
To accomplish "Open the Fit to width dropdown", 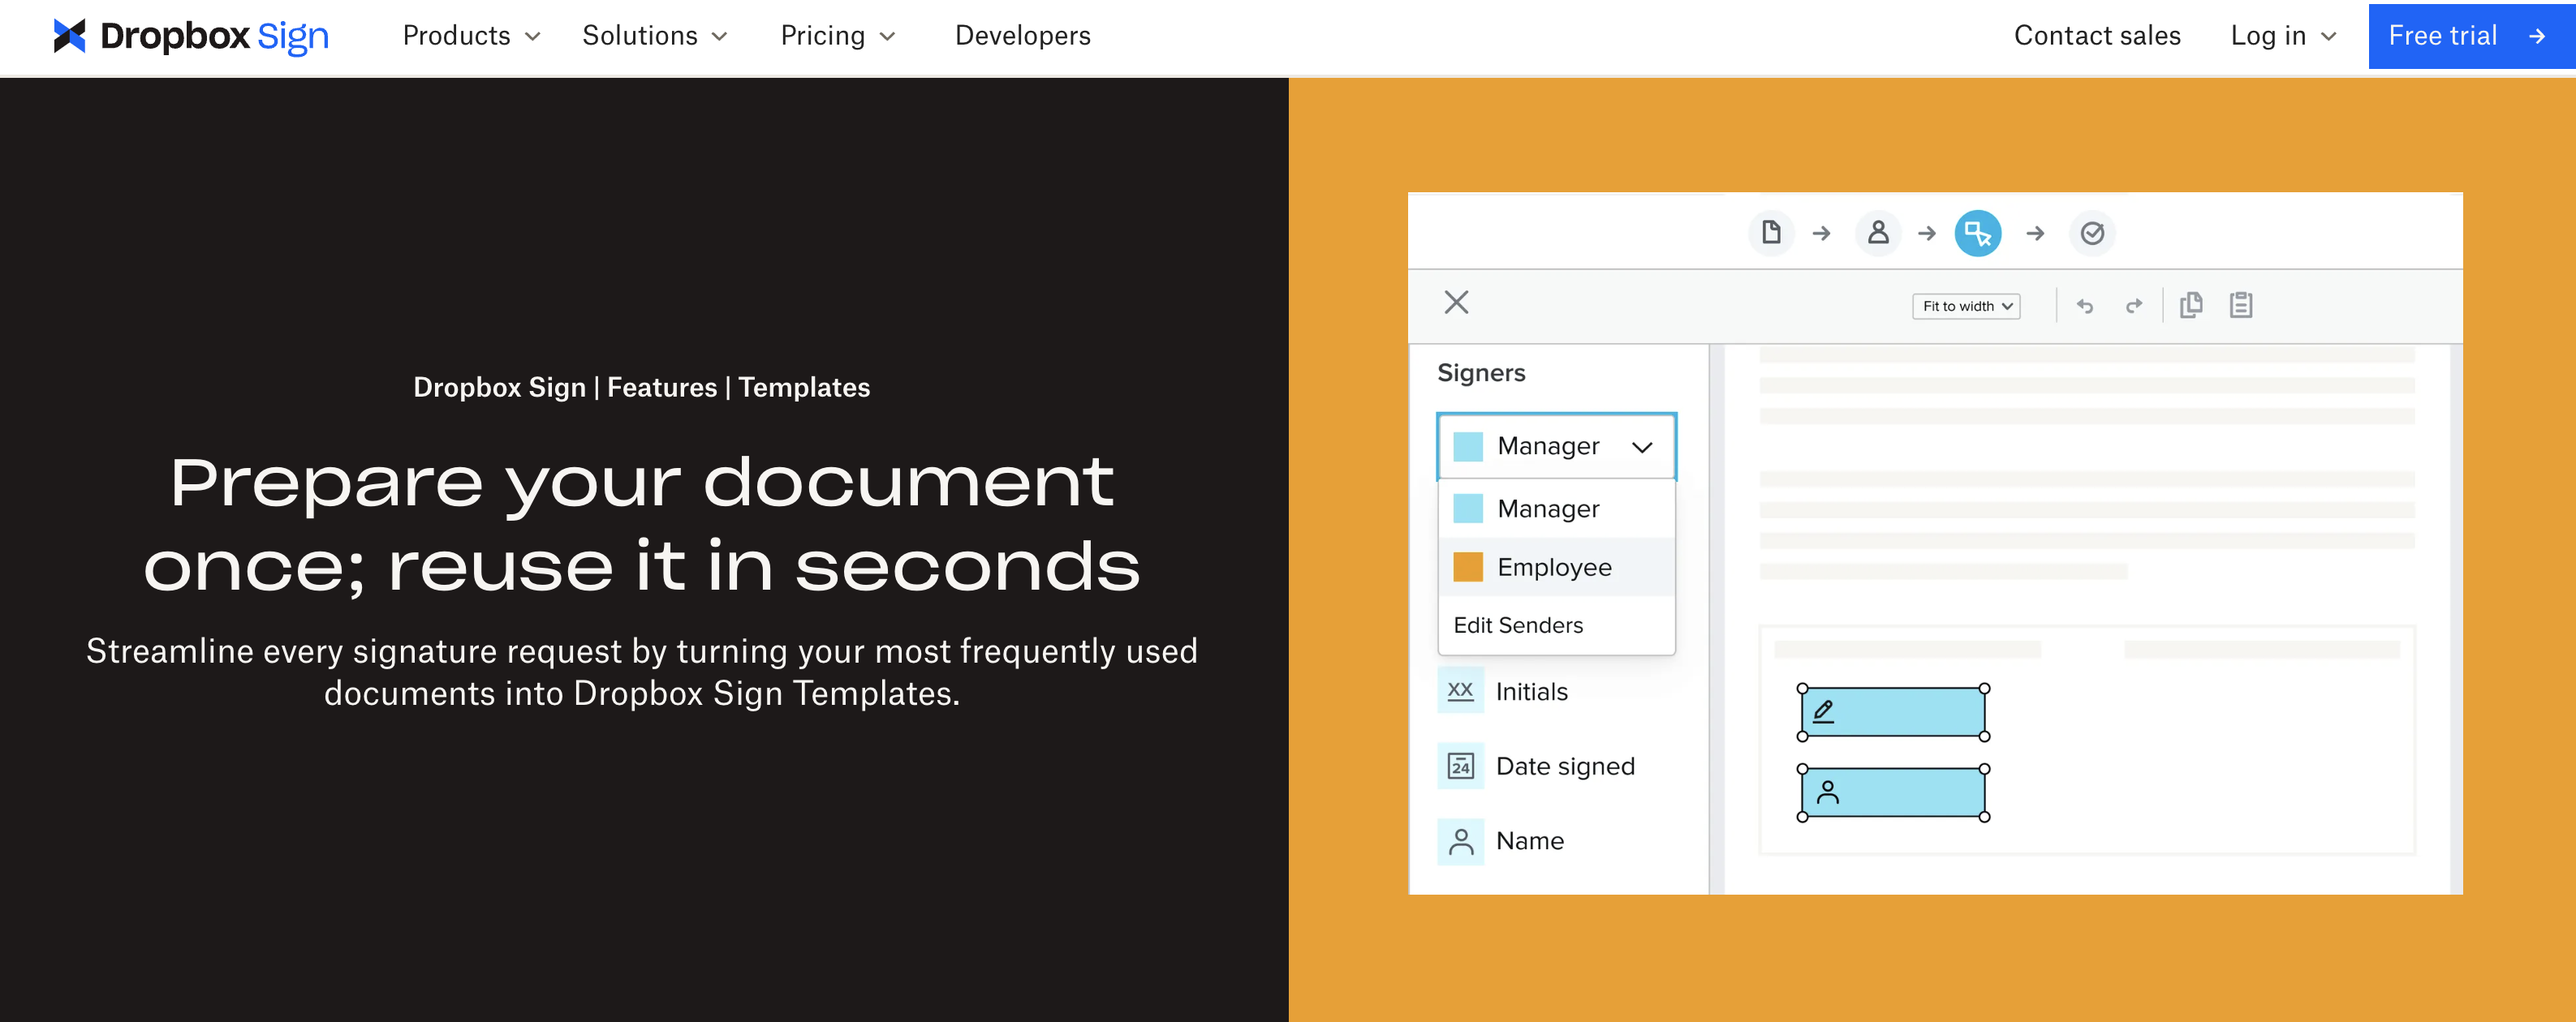I will (x=1966, y=306).
